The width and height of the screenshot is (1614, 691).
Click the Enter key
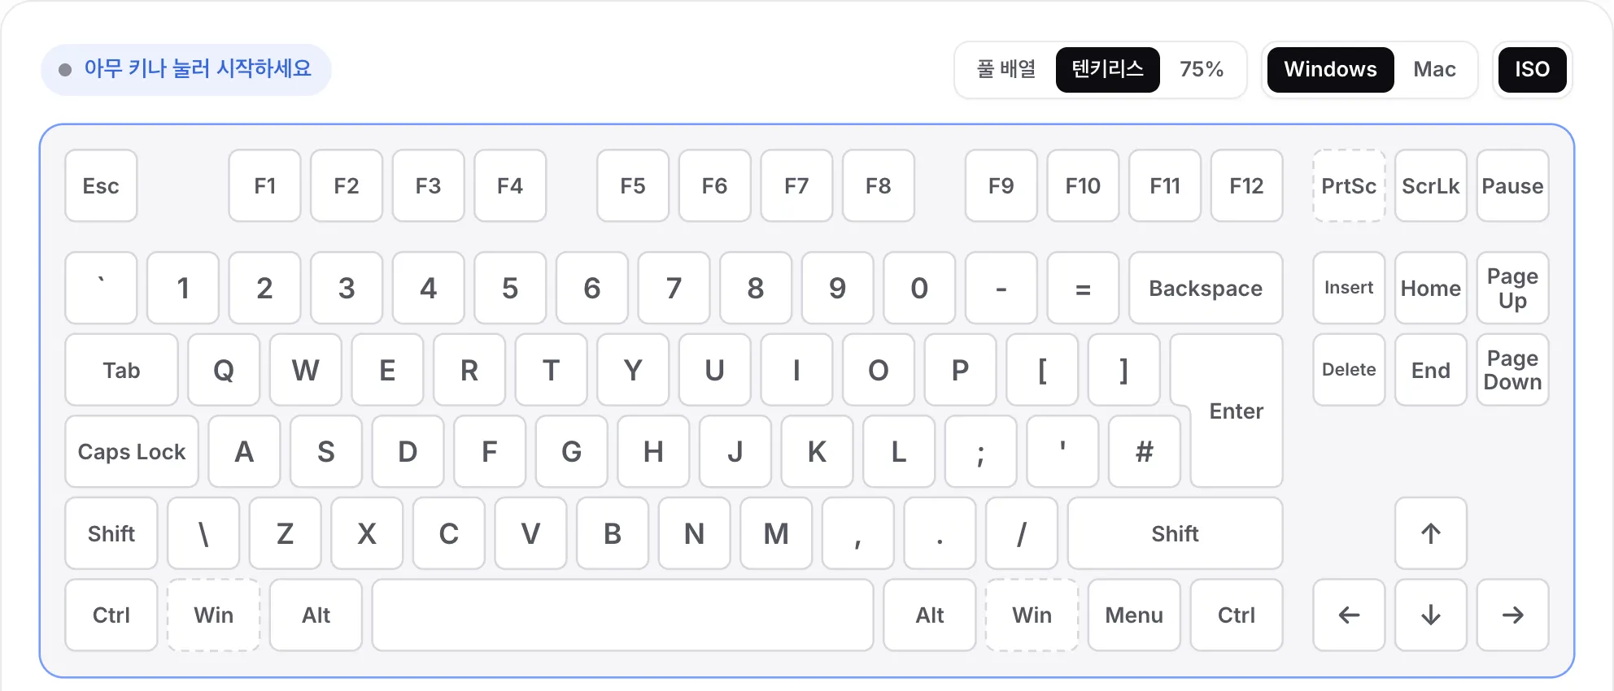coord(1236,411)
